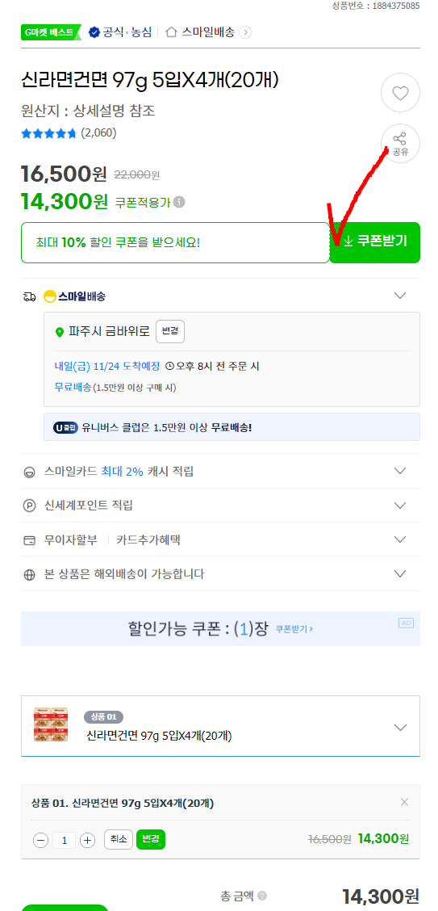Remove 상품 01 with the X icon

(404, 802)
